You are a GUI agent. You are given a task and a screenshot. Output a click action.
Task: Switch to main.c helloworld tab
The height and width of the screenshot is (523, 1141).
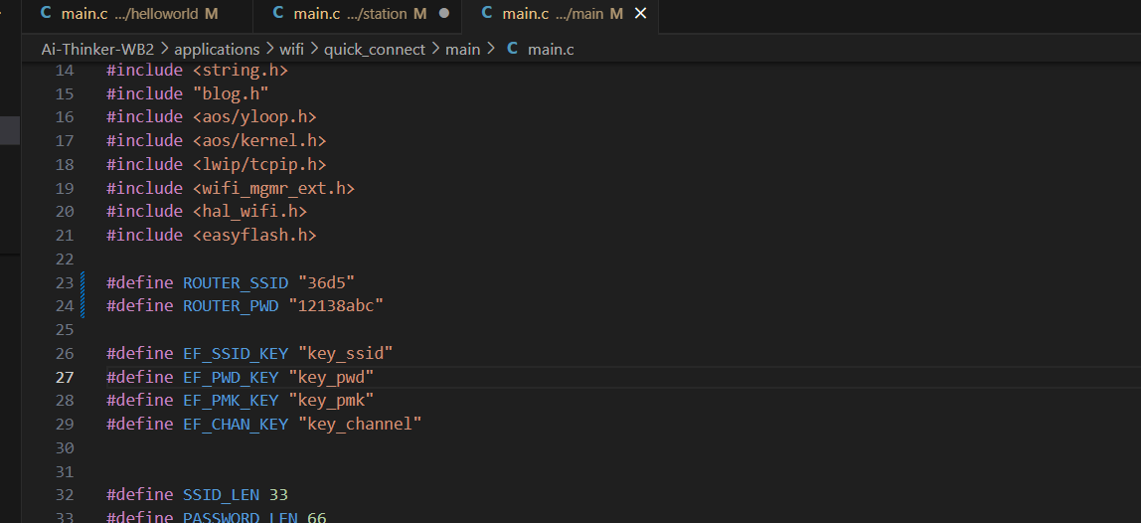pyautogui.click(x=137, y=13)
